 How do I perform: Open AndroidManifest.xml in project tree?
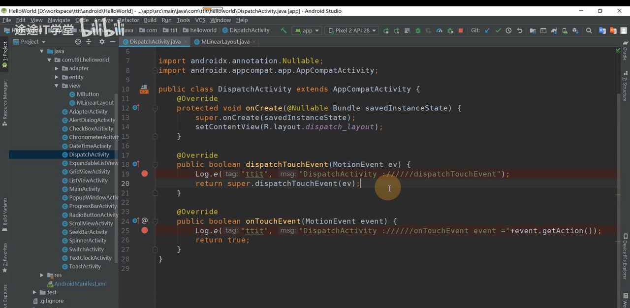pyautogui.click(x=80, y=284)
